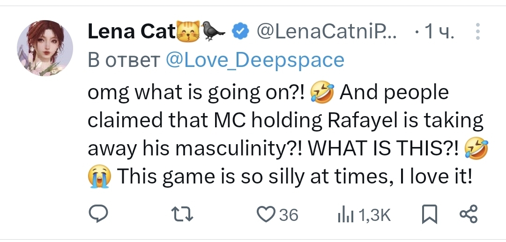Like the tweet with the heart icon
The image size is (506, 242).
click(267, 215)
